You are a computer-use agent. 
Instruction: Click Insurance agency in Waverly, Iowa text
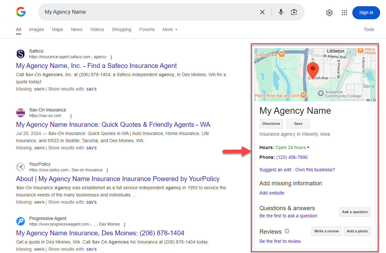coord(295,134)
